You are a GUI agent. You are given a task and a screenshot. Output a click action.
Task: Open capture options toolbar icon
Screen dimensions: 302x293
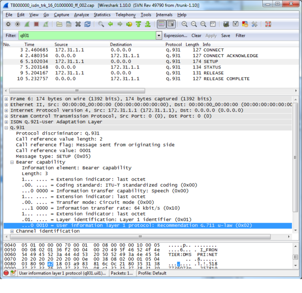[18, 24]
